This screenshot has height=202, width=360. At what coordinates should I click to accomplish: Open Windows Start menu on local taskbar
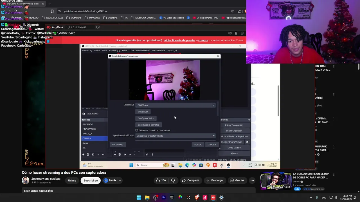pos(139,198)
